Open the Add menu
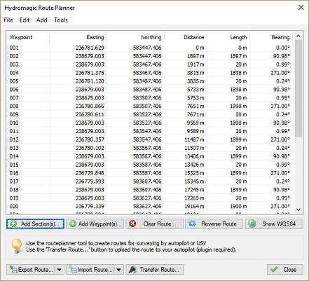This screenshot has height=281, width=309. (42, 20)
